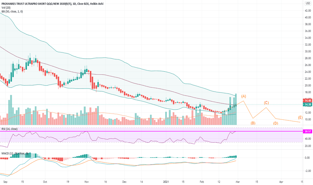Click the Vol (20) indicator label

[x=6, y=8]
